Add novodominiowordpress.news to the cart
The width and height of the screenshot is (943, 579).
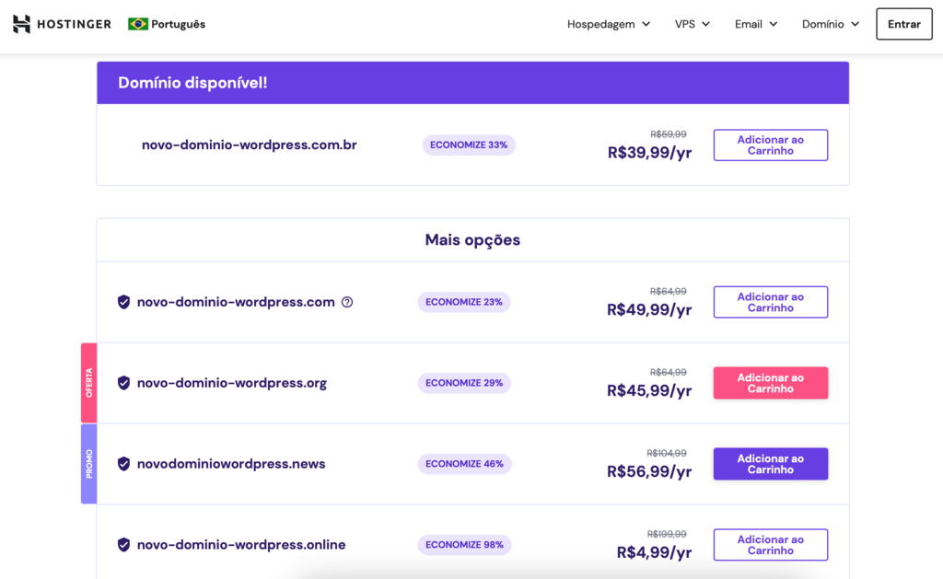click(770, 464)
